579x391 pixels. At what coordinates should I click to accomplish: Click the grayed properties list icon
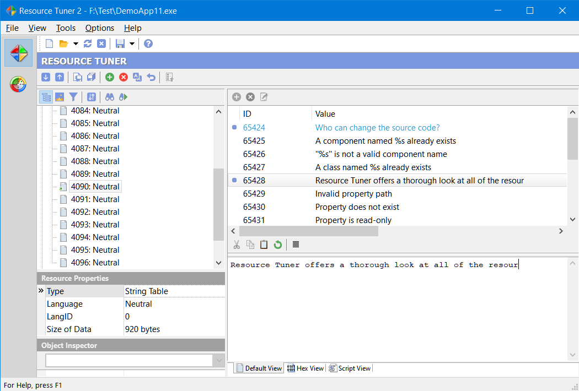(x=169, y=77)
